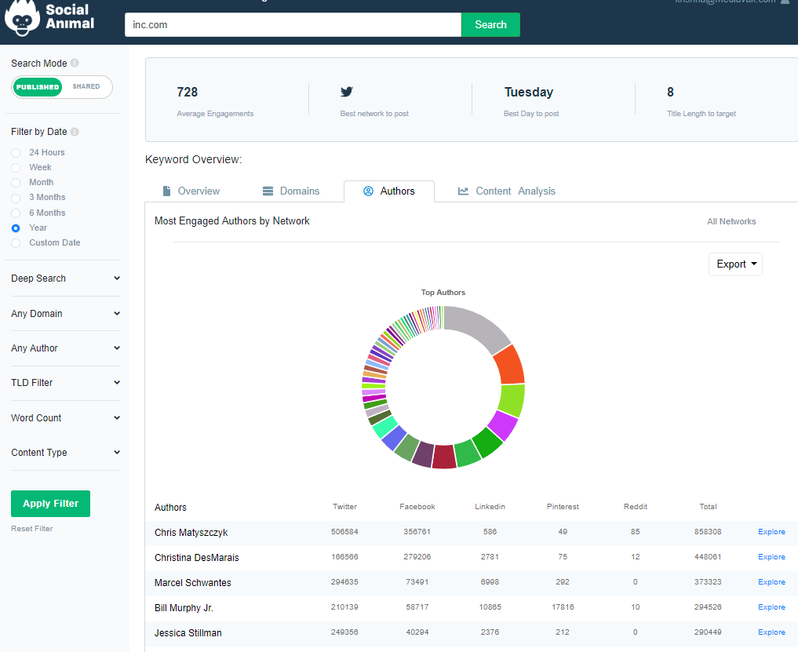Click the Linkedin column header

[490, 506]
